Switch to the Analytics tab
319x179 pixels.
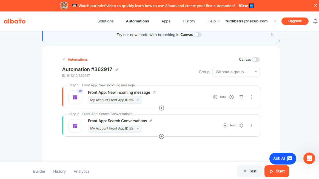pyautogui.click(x=82, y=171)
